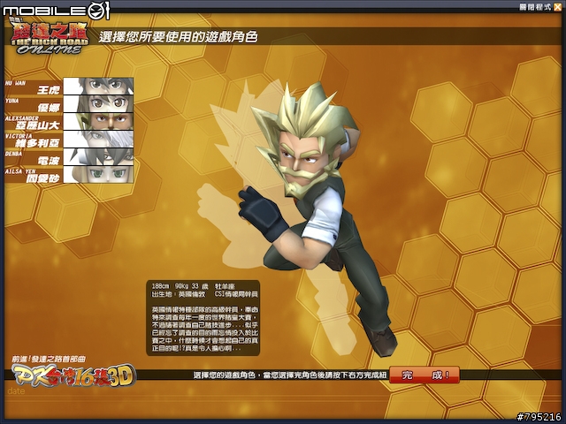Pick the Victoria 維多利亞 face thumbnail
The image size is (566, 424).
click(x=98, y=140)
